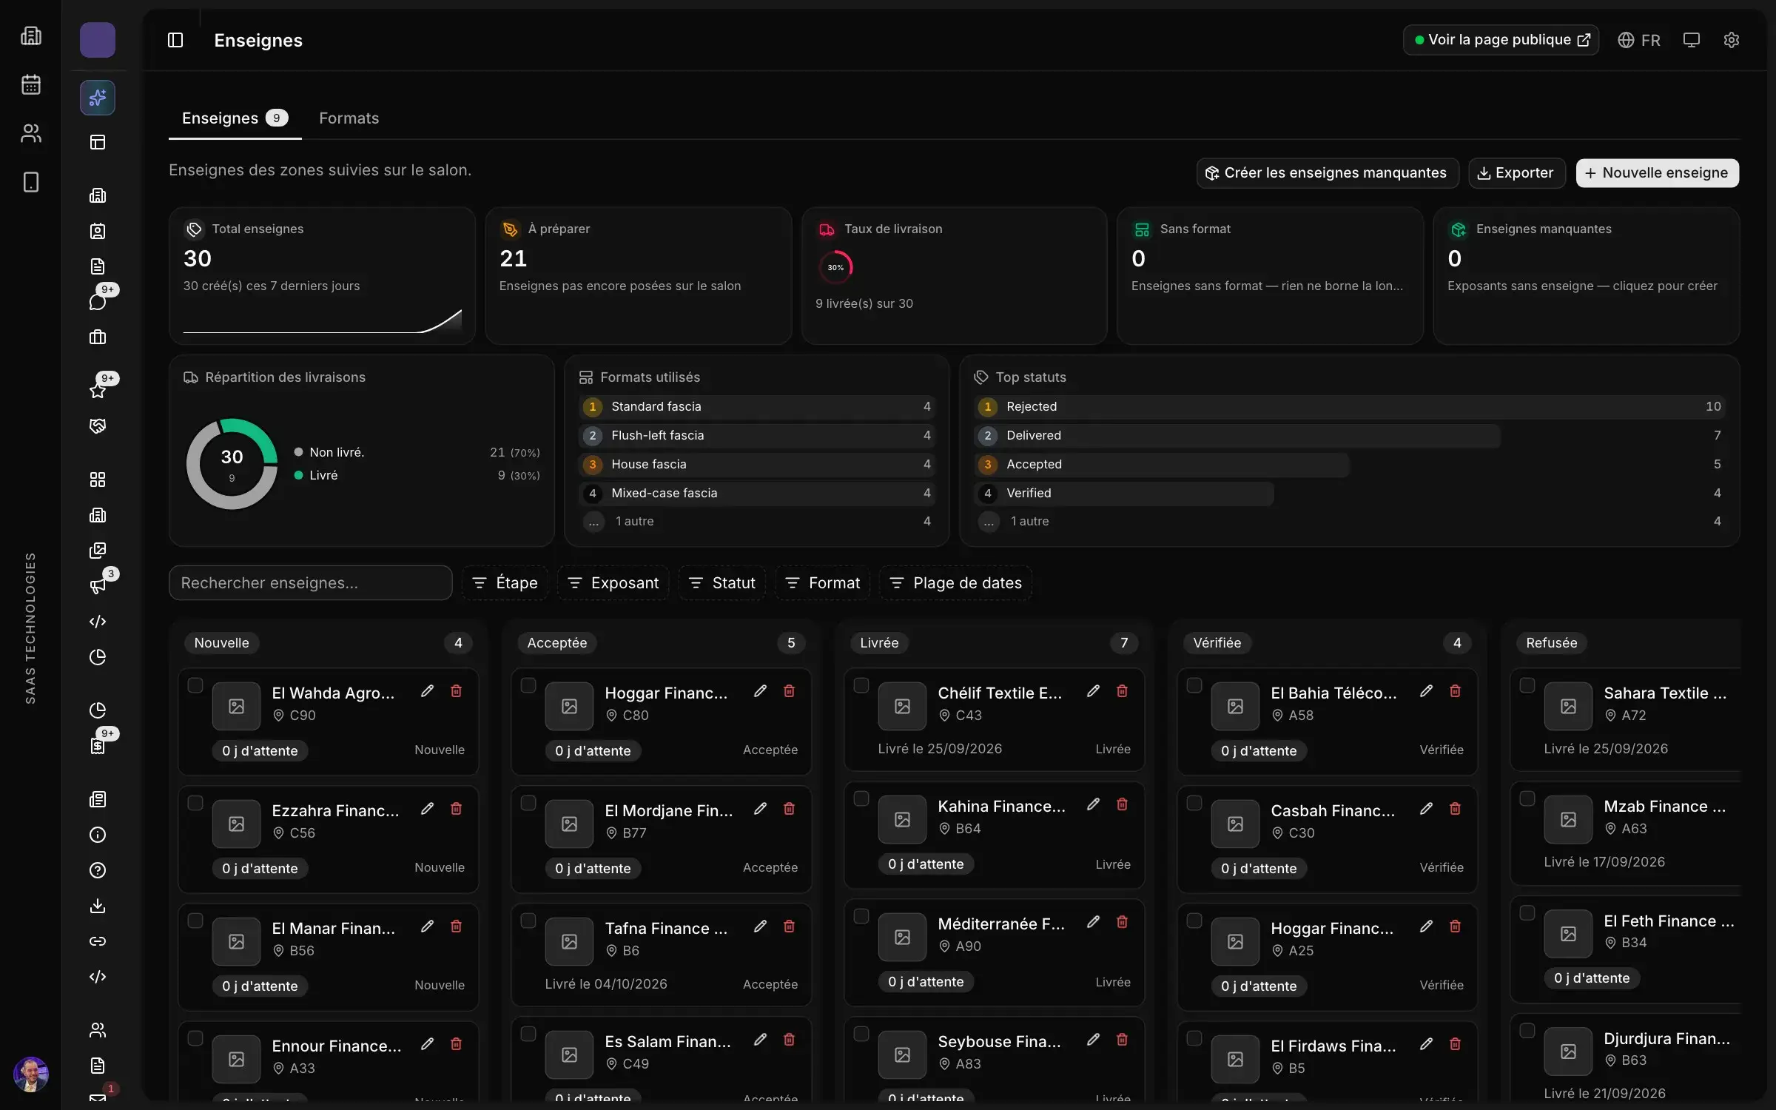Delete the El Bahia Téléco sign

(x=1455, y=691)
